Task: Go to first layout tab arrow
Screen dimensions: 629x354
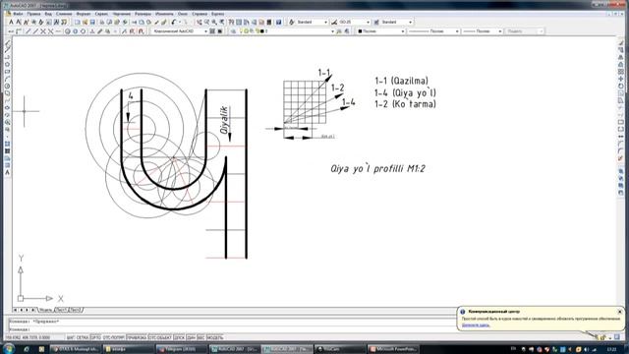Action: (x=15, y=310)
